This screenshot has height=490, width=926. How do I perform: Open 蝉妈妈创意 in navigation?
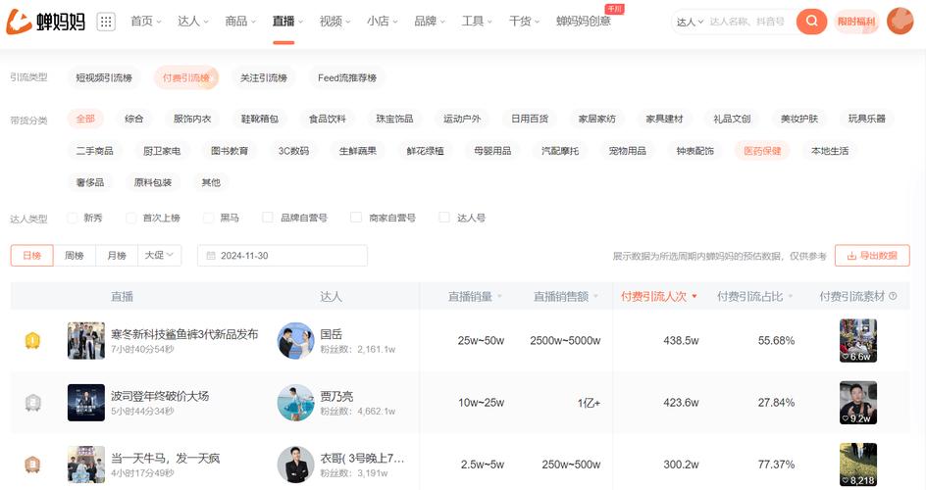(x=584, y=22)
